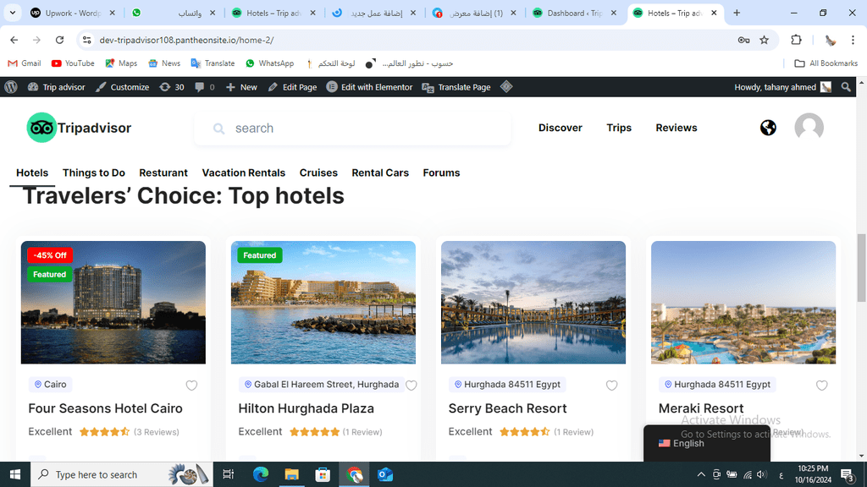Screen dimensions: 867x487
Task: Open the Howdy, tahany ahmed account menu
Action: pyautogui.click(x=782, y=87)
